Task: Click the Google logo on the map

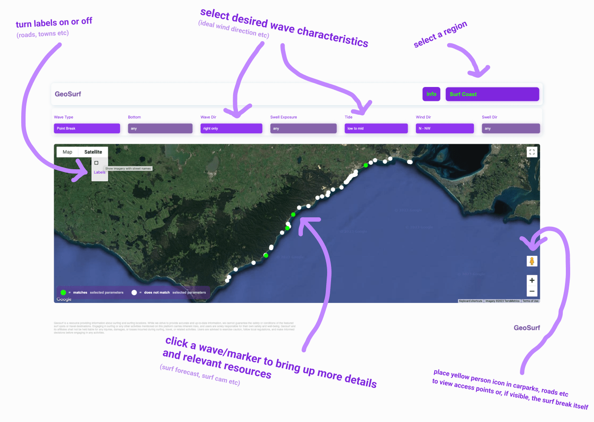Action: (64, 299)
